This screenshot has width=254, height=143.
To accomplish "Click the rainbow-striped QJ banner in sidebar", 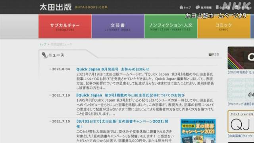I will pyautogui.click(x=241, y=58).
